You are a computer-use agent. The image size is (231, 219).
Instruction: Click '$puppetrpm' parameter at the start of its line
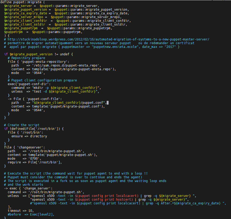coord(13,32)
